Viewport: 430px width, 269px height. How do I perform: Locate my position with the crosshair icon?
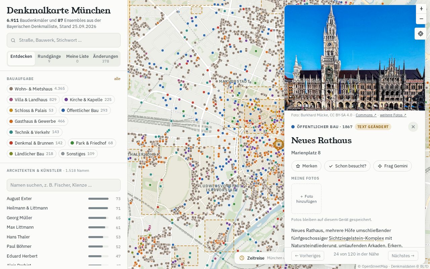[421, 34]
